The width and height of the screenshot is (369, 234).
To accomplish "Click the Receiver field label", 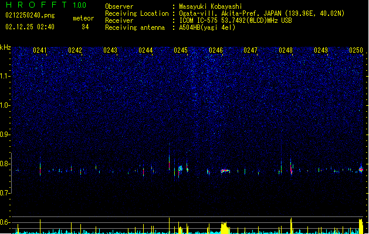I will [119, 20].
